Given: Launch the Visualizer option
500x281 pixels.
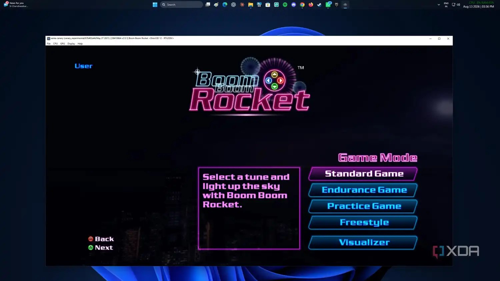Looking at the screenshot, I should pos(363,242).
